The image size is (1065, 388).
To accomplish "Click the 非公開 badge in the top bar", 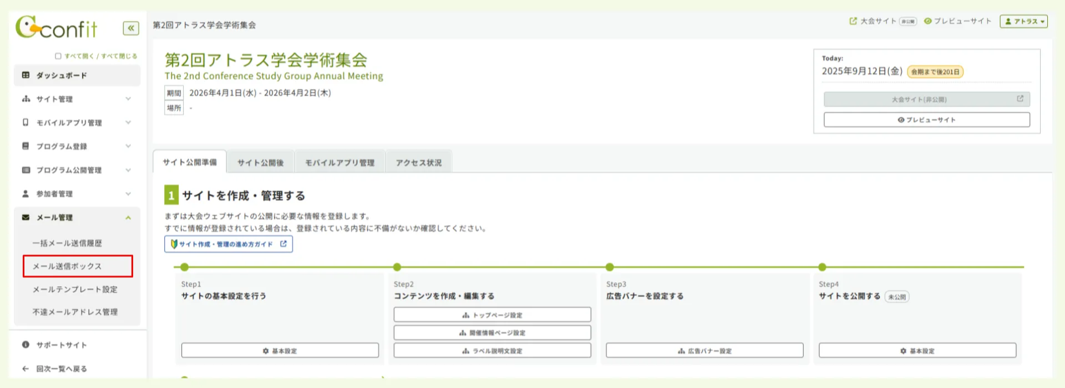I will [908, 22].
